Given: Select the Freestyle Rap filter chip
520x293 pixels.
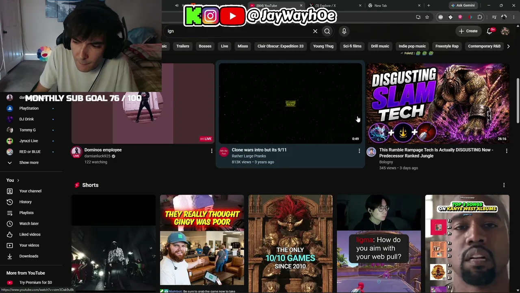Looking at the screenshot, I should pyautogui.click(x=447, y=46).
